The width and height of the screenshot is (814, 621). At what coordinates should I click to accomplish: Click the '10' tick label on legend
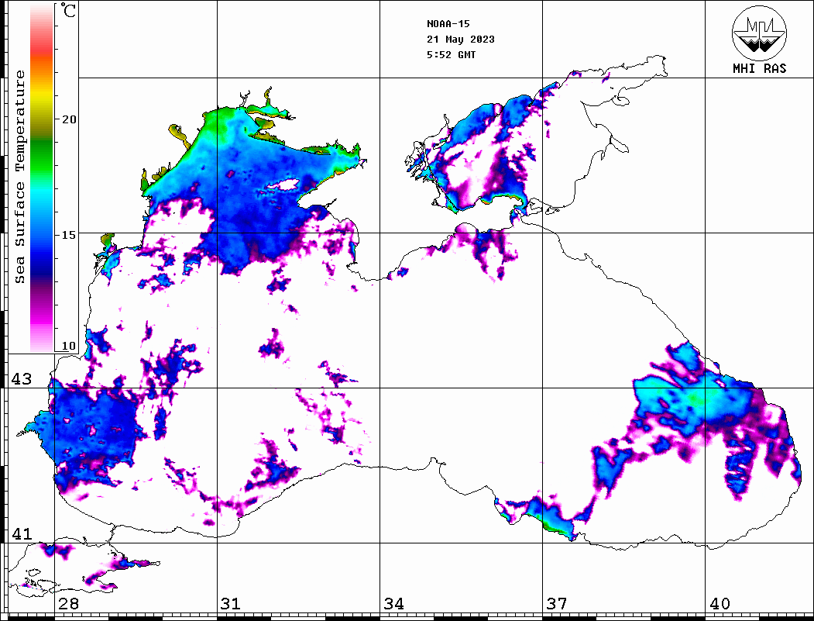pos(68,346)
